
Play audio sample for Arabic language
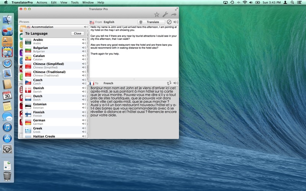(x=84, y=40)
